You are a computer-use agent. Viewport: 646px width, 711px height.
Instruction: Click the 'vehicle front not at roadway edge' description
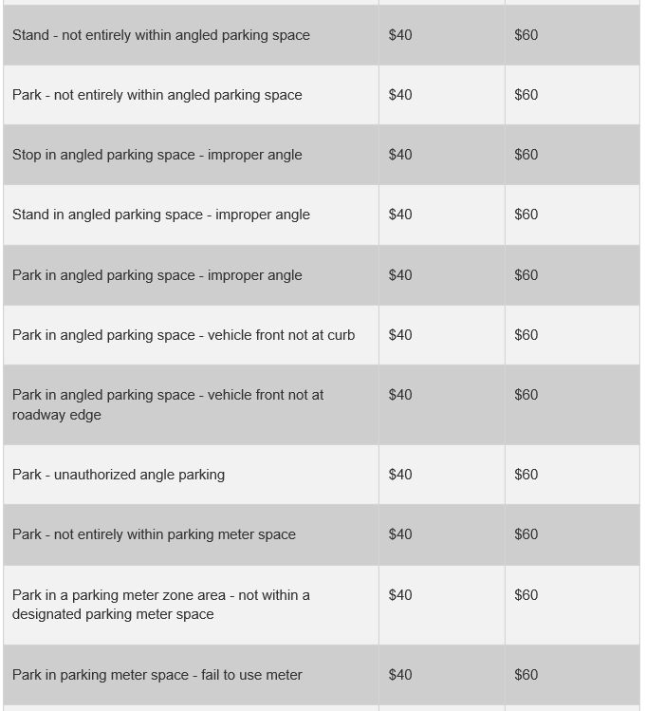point(168,404)
